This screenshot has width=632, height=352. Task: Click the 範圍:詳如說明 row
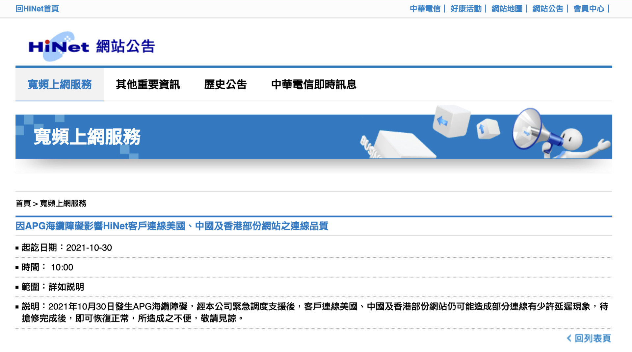tap(314, 287)
